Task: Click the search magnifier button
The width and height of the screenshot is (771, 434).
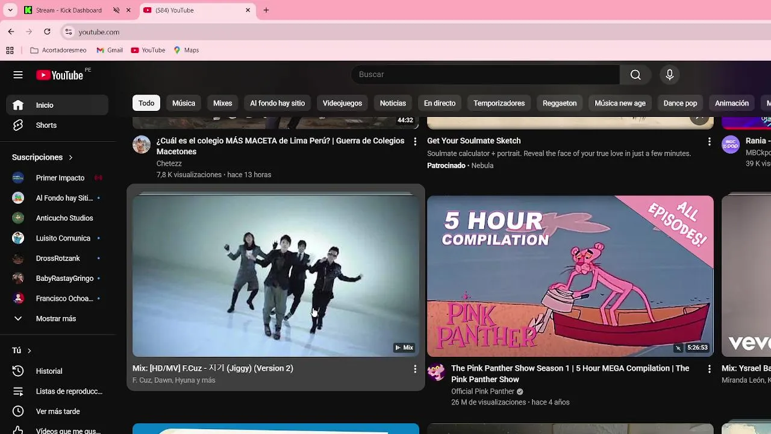Action: click(x=635, y=75)
